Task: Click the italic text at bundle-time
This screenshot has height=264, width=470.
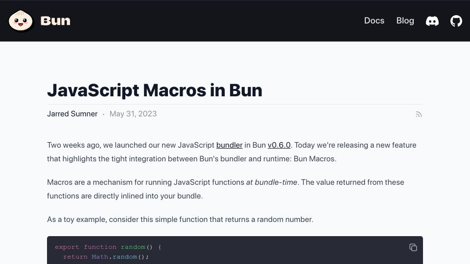Action: pyautogui.click(x=272, y=182)
